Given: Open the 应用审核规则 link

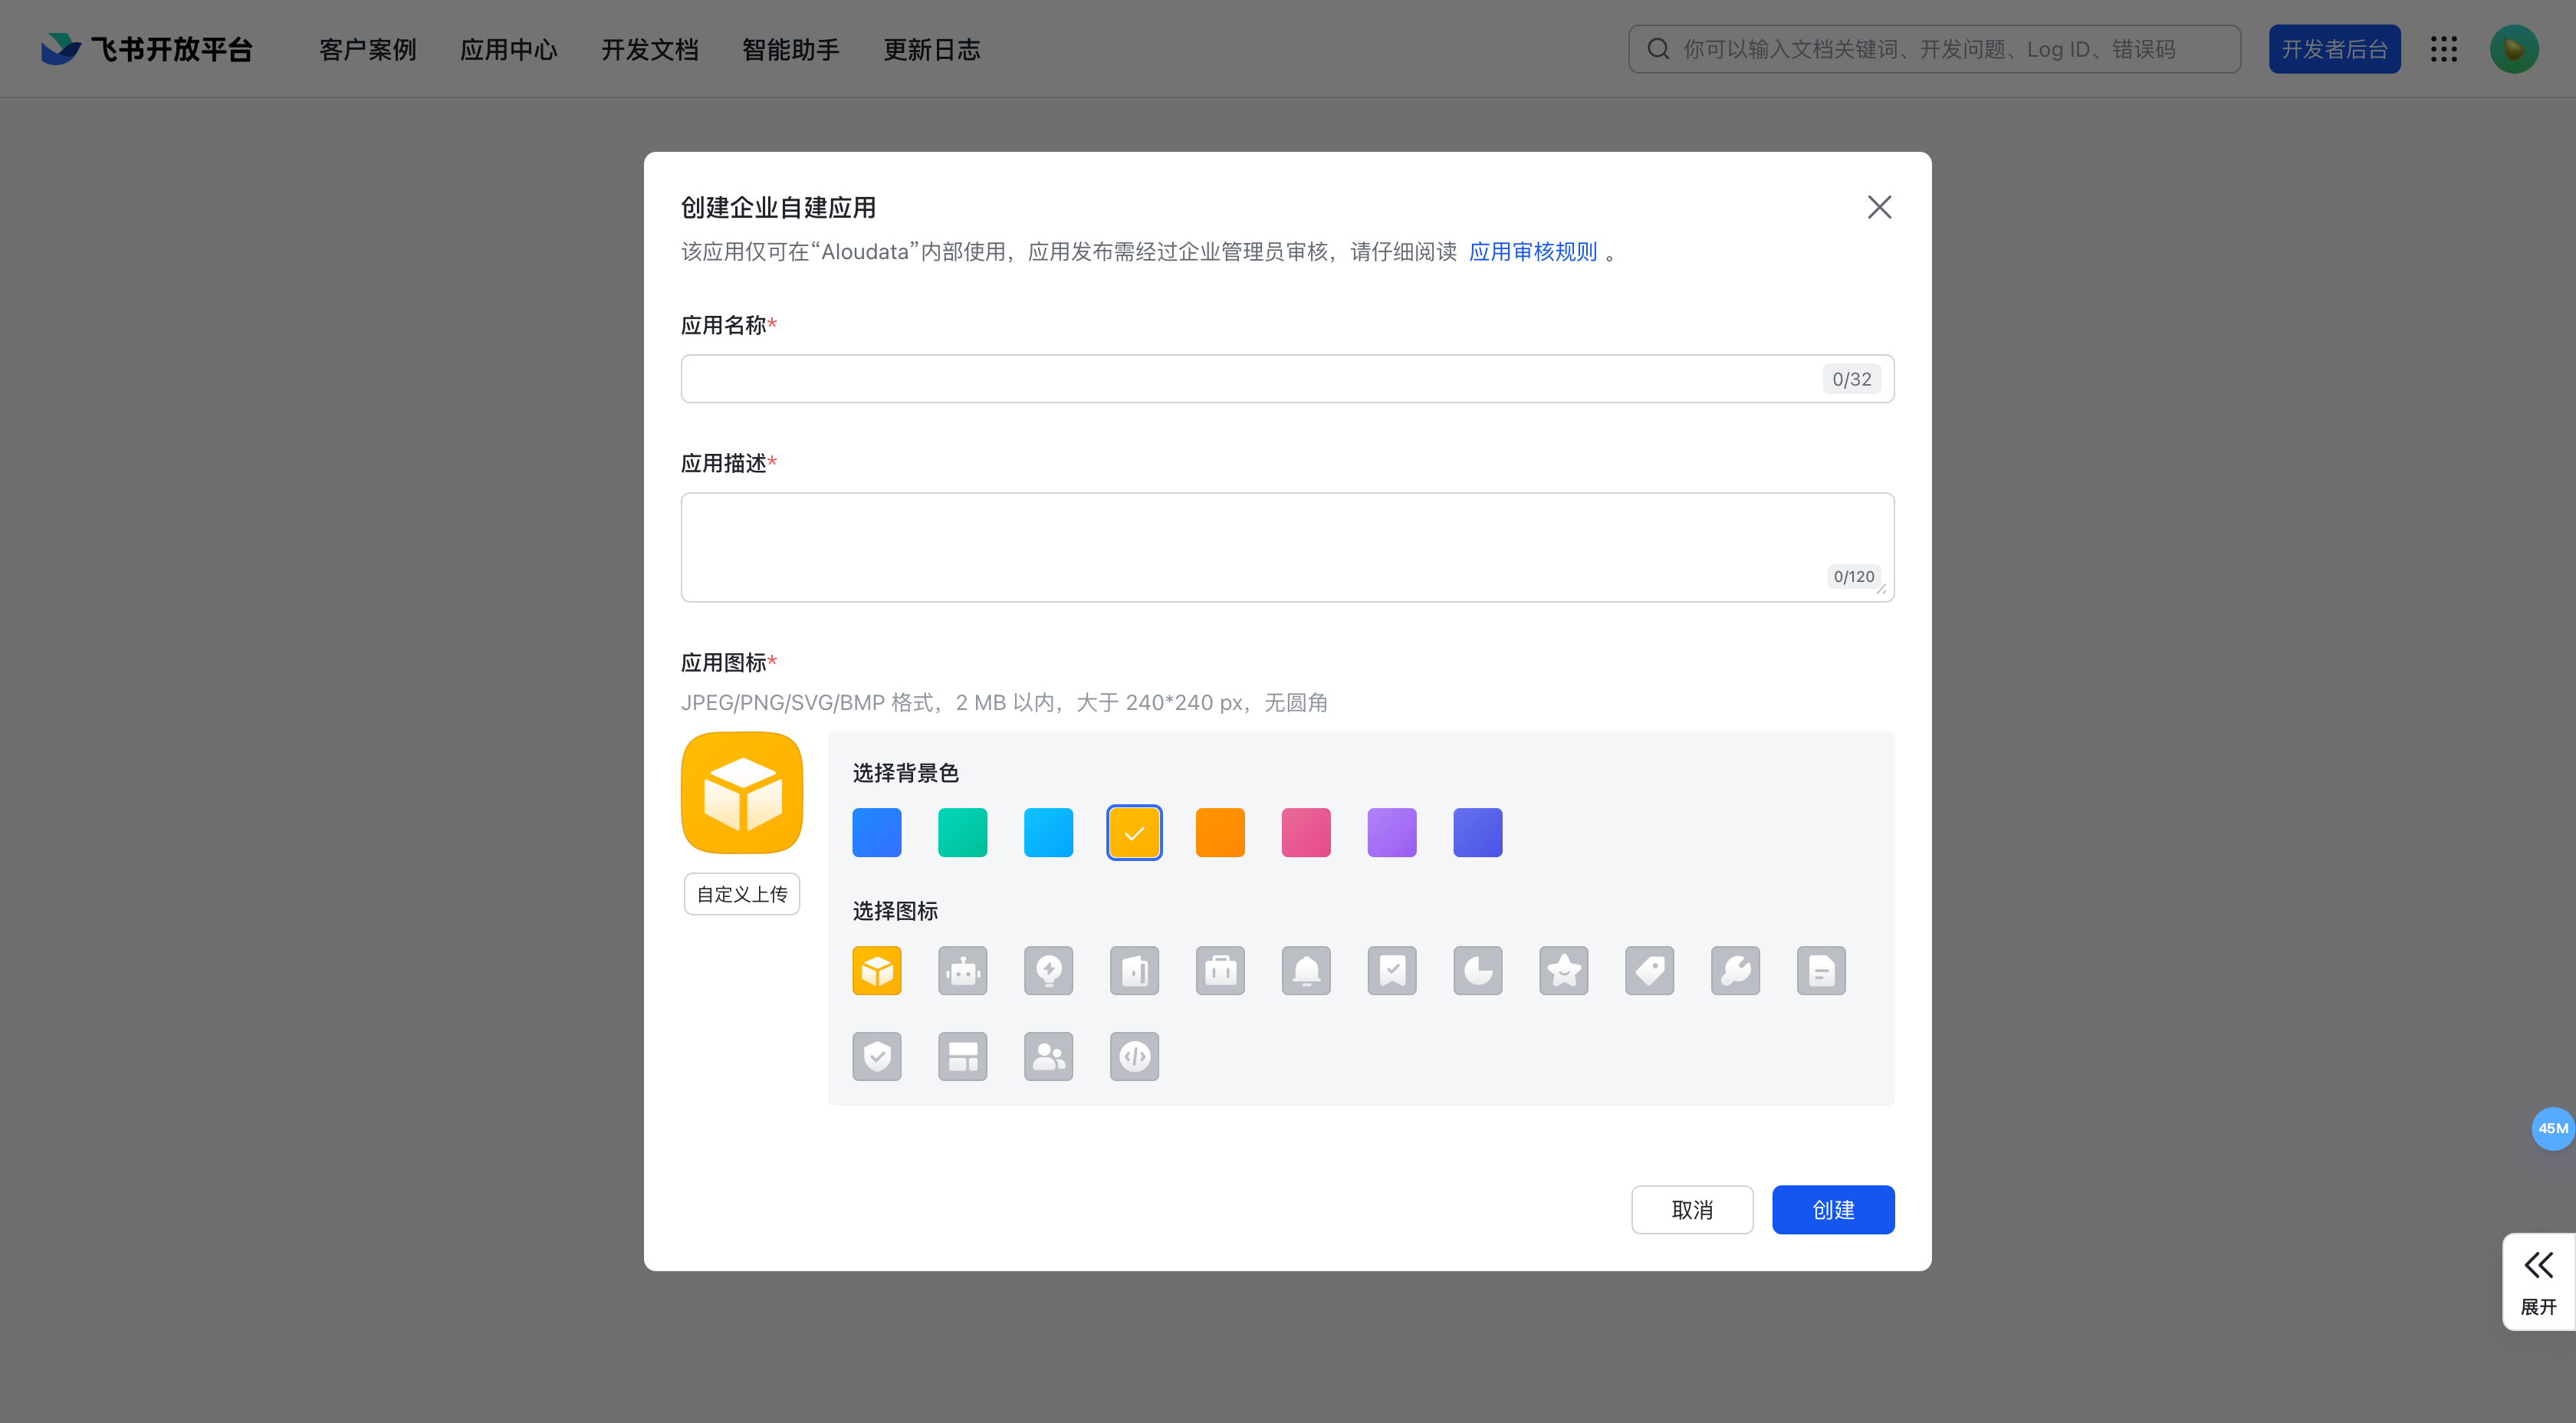Looking at the screenshot, I should [1533, 251].
